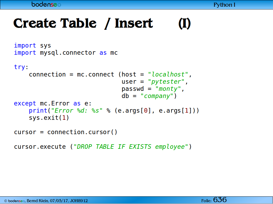Click the 'Python I' header title
The image size is (273, 204).
(x=224, y=5)
